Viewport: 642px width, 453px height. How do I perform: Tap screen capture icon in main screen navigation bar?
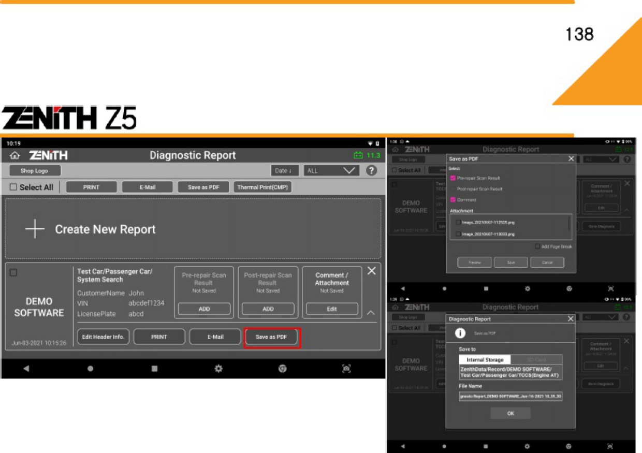346,369
